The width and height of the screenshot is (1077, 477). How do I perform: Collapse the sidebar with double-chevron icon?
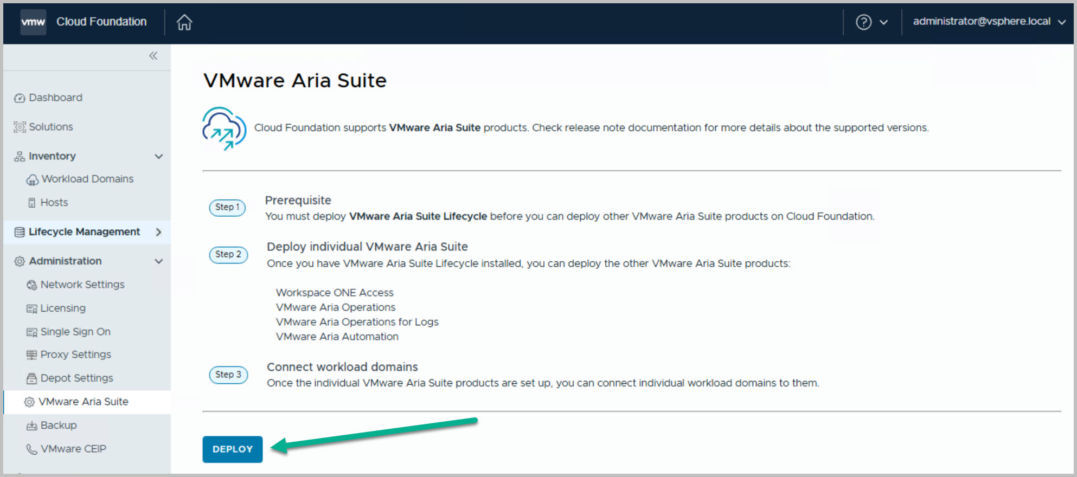[153, 56]
